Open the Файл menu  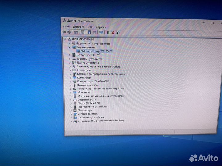(66, 27)
